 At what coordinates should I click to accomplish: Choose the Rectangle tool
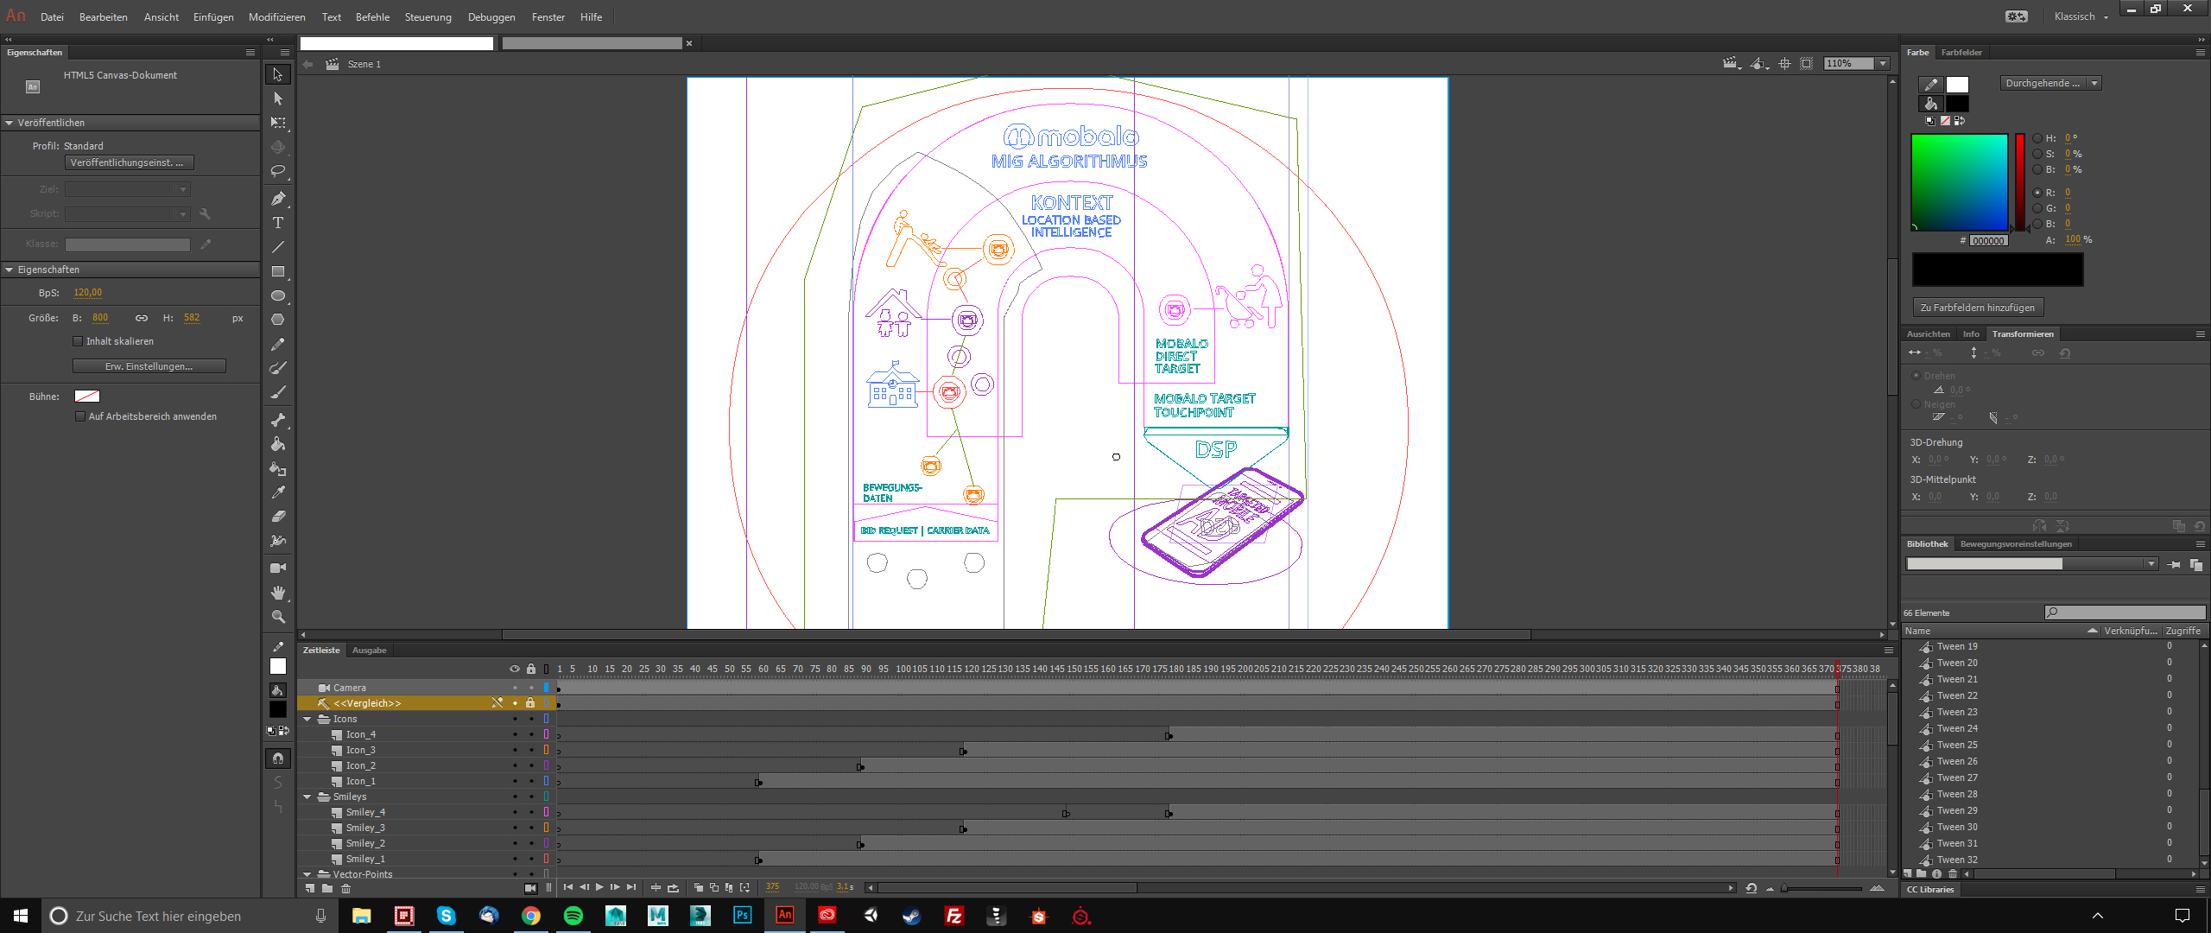click(x=277, y=271)
